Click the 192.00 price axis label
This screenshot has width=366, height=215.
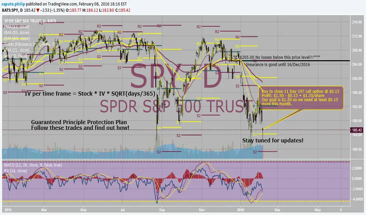pos(357,107)
